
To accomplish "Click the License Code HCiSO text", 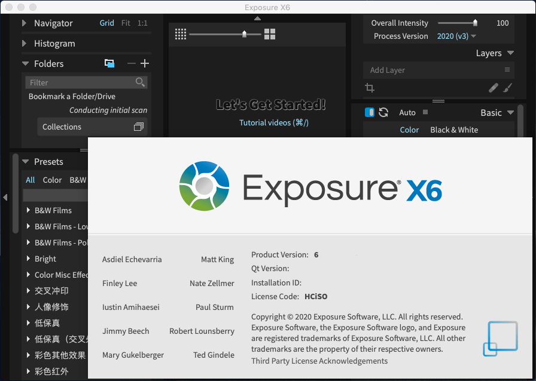I will [316, 296].
